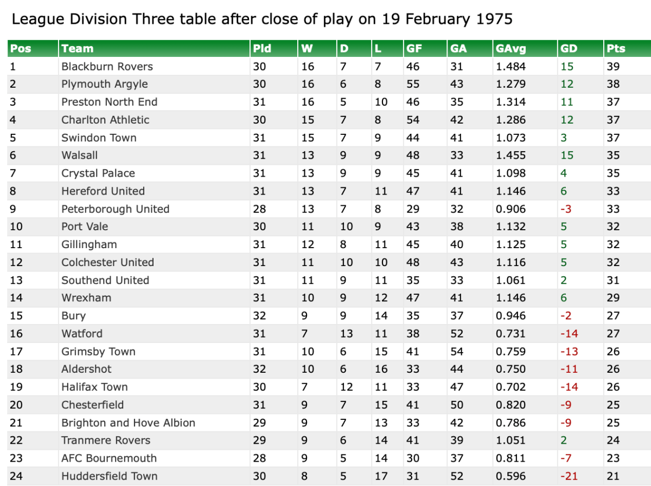
Task: Select the GAvg column header
Action: pos(510,49)
